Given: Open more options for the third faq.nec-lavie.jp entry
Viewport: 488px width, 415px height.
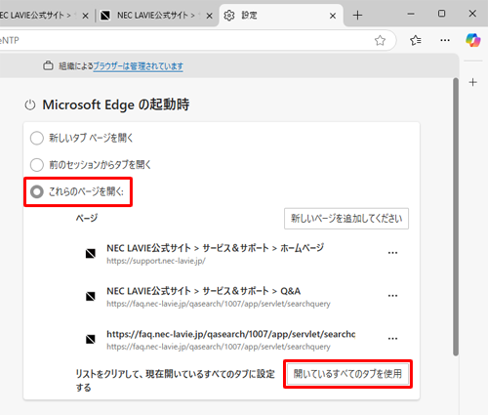Looking at the screenshot, I should point(392,339).
